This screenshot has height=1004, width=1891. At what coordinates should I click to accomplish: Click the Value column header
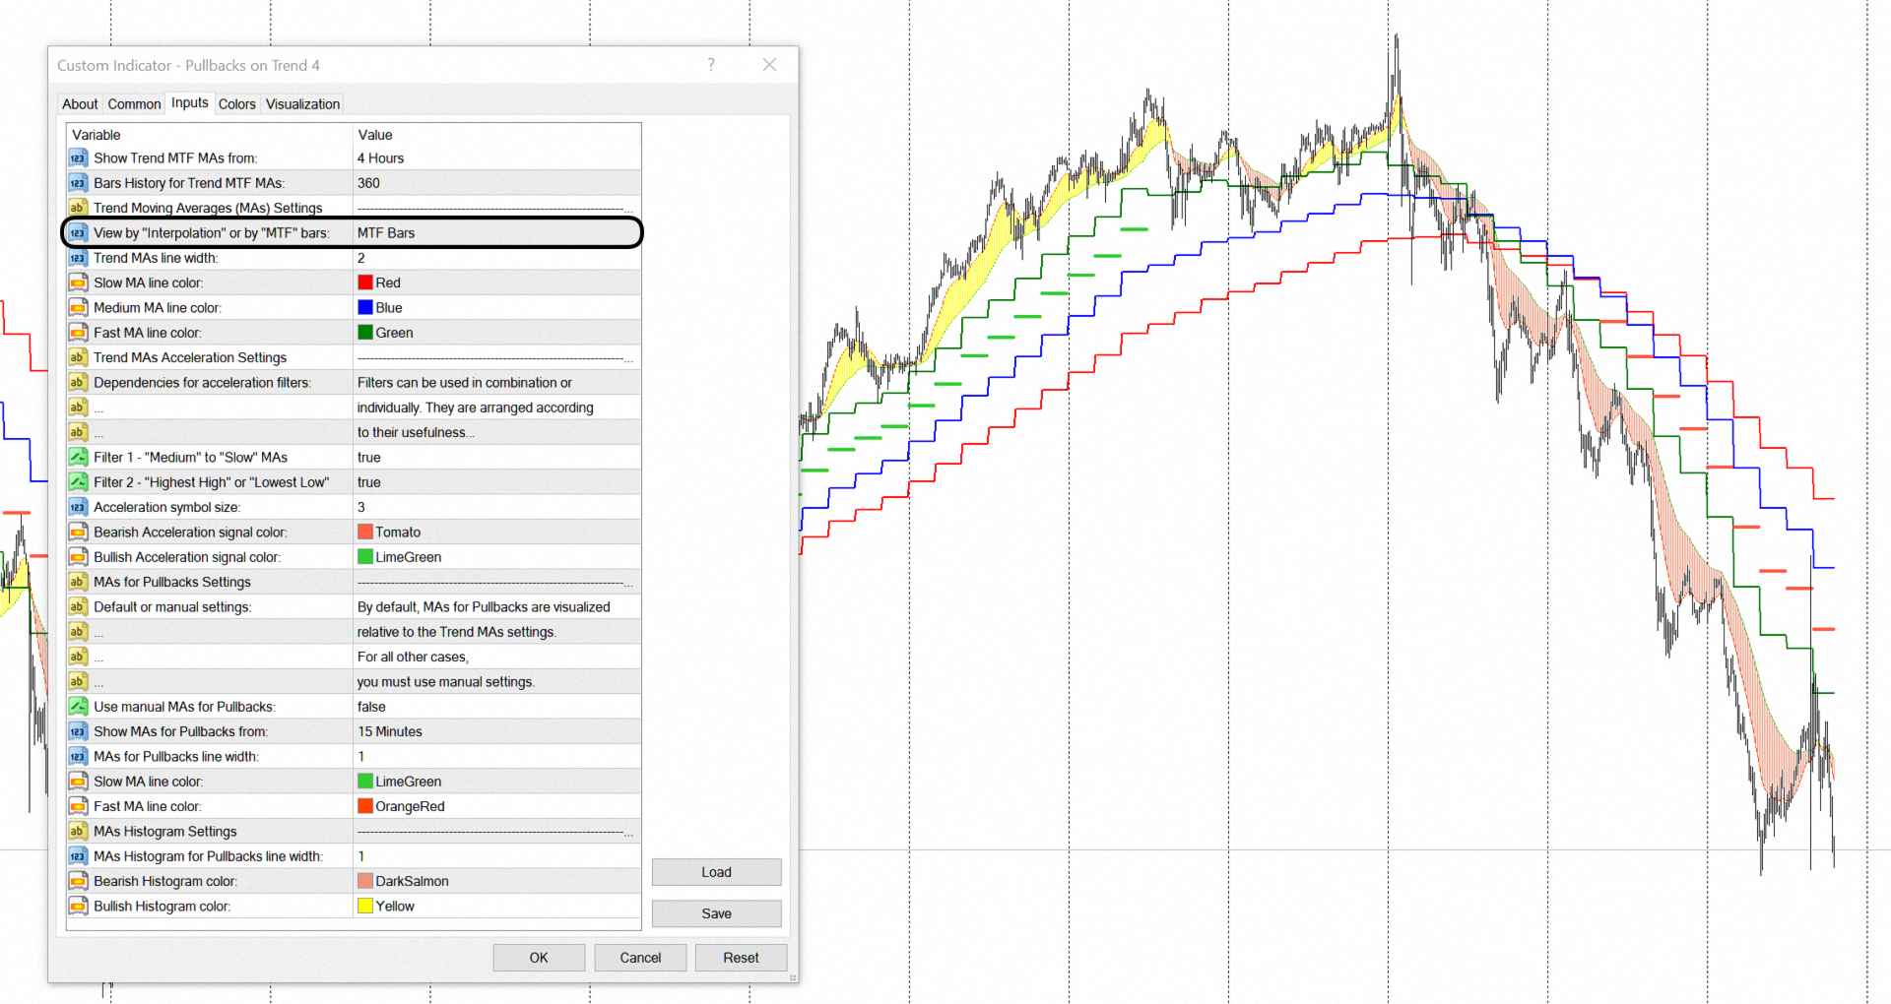[496, 135]
